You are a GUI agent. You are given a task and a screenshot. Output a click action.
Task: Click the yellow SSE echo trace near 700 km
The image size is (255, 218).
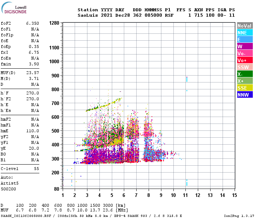(x=104, y=105)
